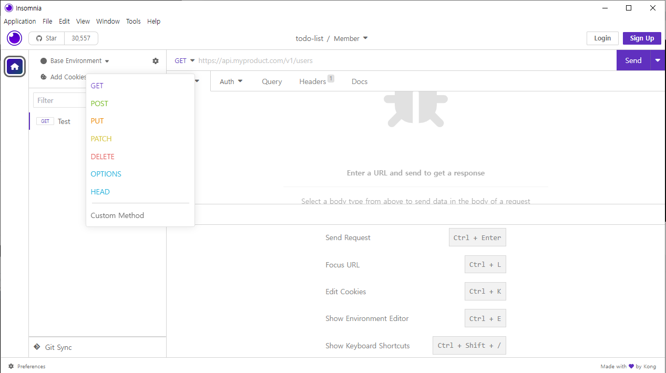This screenshot has height=373, width=666.
Task: Click the Ctrl + Shift + / shortcut key
Action: point(469,346)
